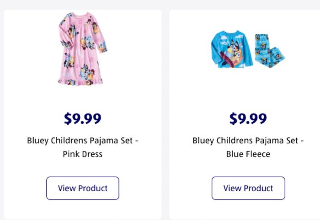Click the first title line above "Pink Dress"
Image resolution: width=320 pixels, height=220 pixels.
[82, 140]
